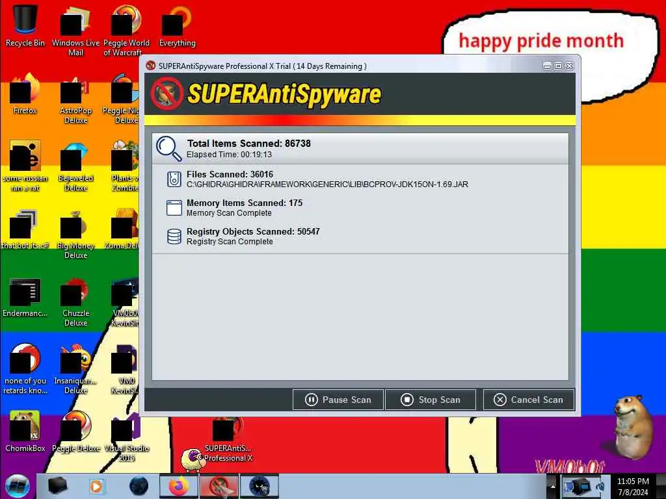Open Big Money Deluxe desktop shortcut
666x499 pixels.
pyautogui.click(x=75, y=234)
